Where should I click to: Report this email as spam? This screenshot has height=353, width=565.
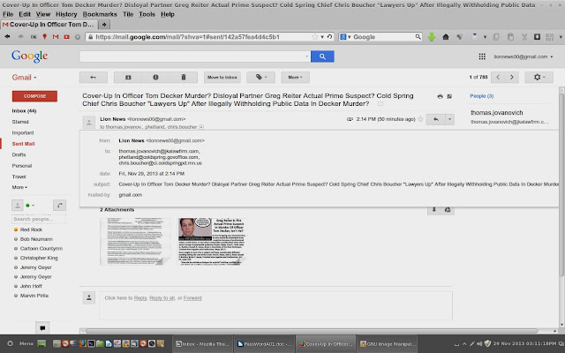pos(155,77)
